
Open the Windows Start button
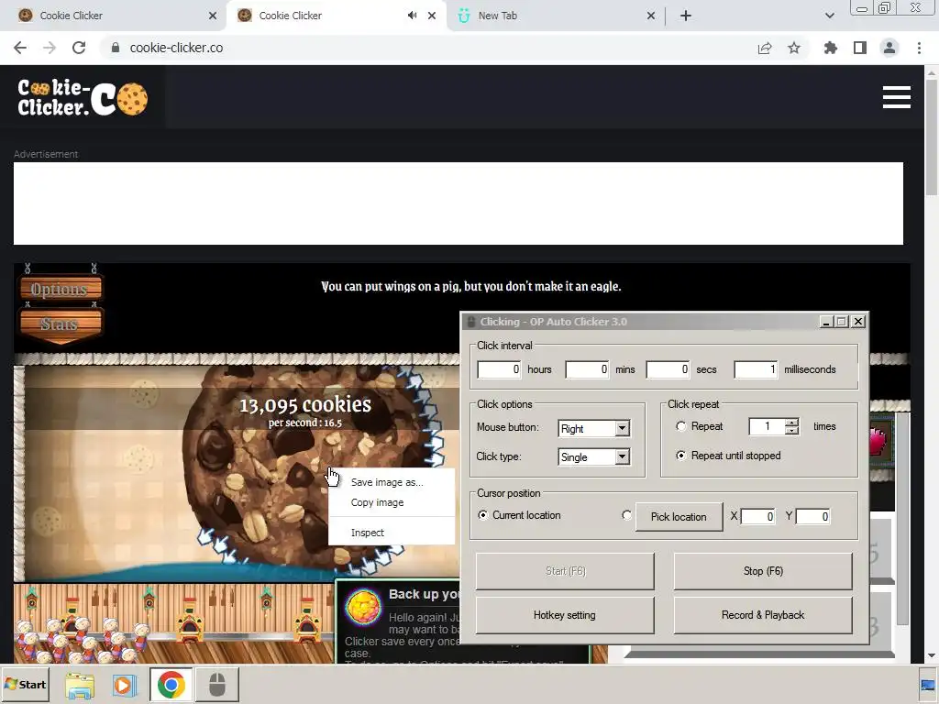(25, 684)
